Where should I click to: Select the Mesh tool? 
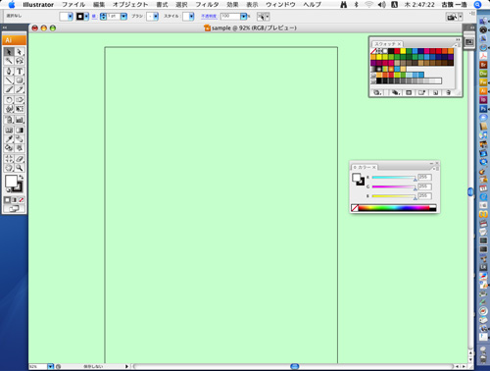[9, 130]
